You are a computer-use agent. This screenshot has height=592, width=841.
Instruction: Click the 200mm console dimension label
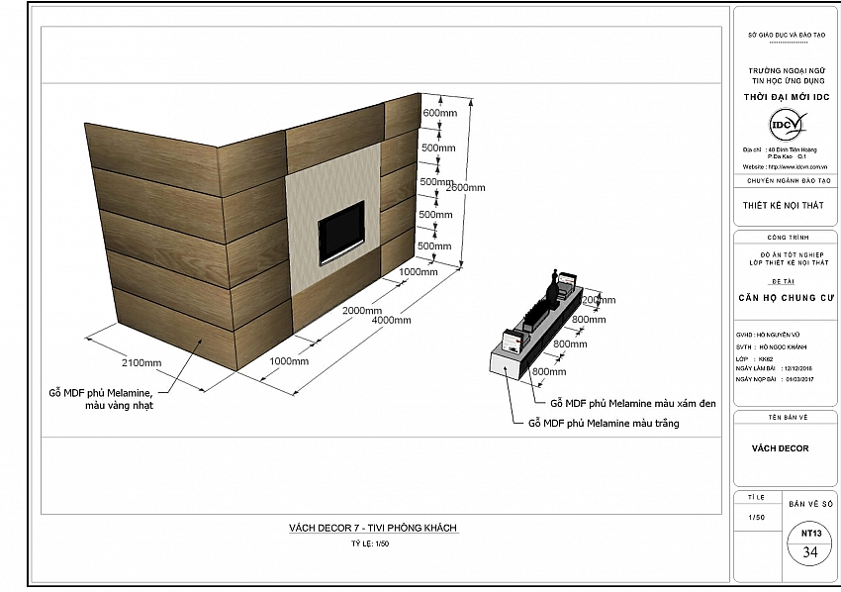[594, 300]
